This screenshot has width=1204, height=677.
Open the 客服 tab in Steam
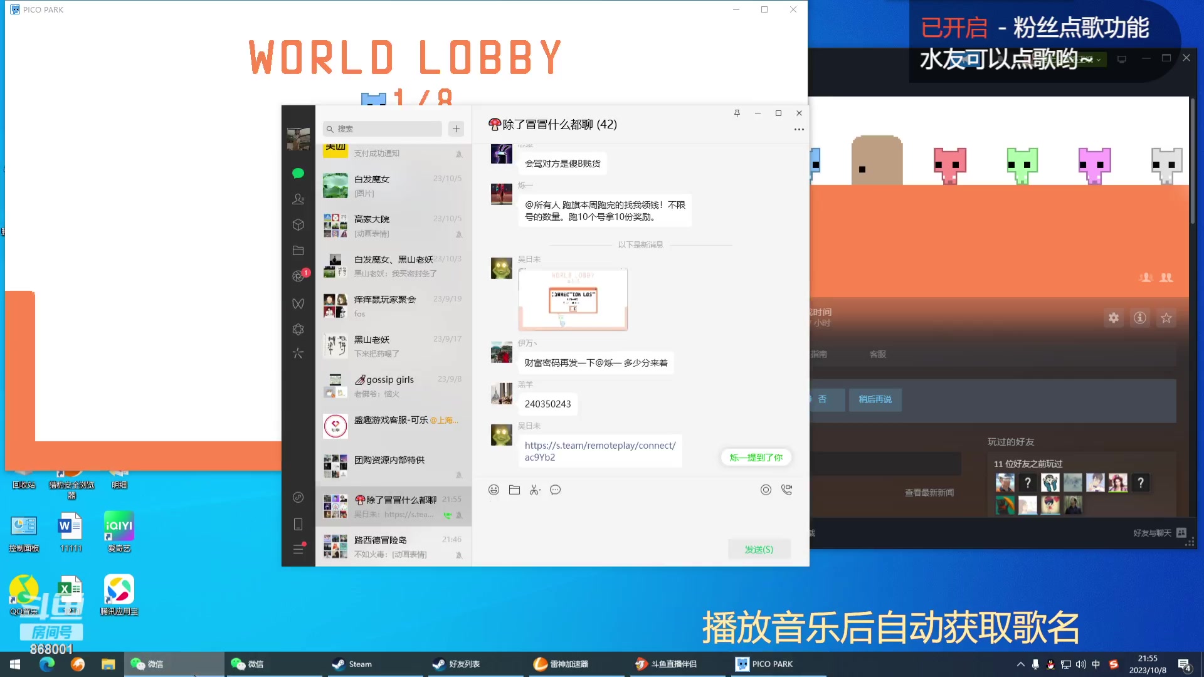[877, 354]
